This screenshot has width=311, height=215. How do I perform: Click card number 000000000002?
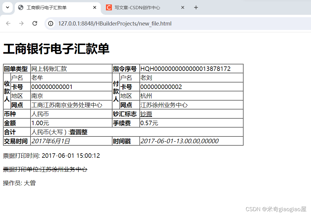click(191, 87)
